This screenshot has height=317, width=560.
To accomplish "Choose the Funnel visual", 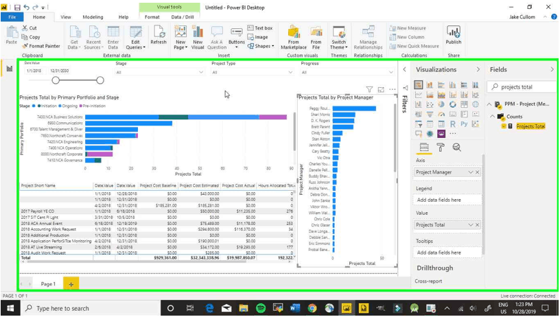I will (430, 114).
